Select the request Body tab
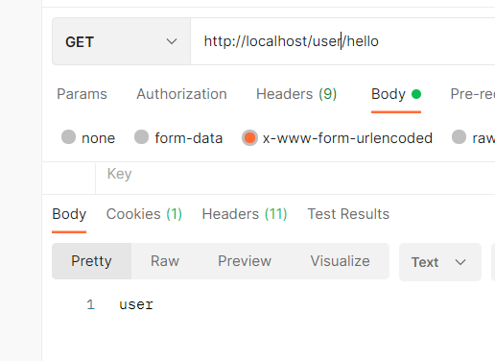Image resolution: width=495 pixels, height=361 pixels. tap(396, 94)
